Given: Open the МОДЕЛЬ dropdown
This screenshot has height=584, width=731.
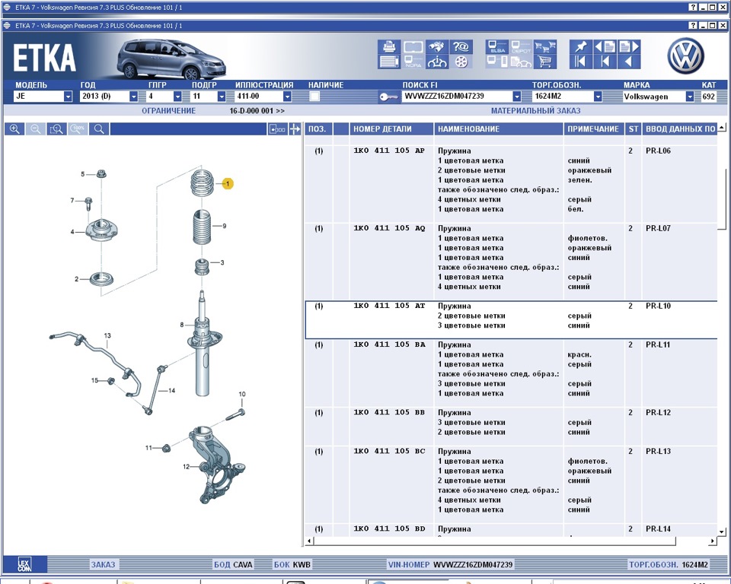Looking at the screenshot, I should (68, 97).
